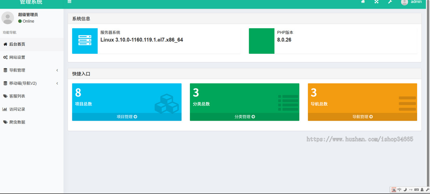
Task: Click the blue server icon tile
Action: pos(85,41)
